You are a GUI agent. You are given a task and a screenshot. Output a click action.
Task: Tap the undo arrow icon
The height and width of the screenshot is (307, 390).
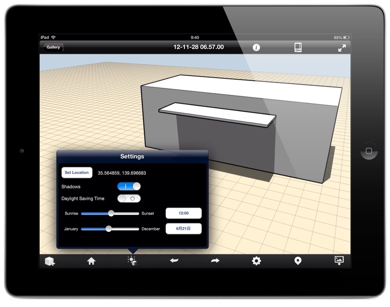174,261
